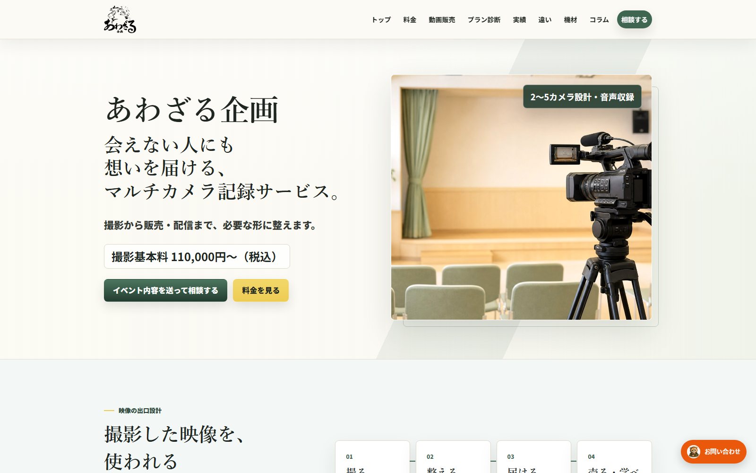Viewport: 756px width, 473px height.
Task: Click the マルチカメラ記録サービス。 headline line
Action: [x=222, y=192]
